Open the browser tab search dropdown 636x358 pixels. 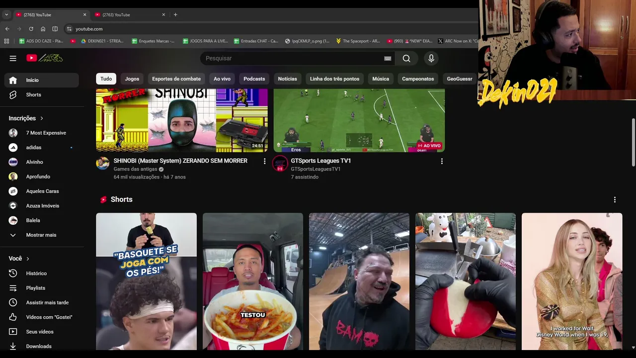6,14
